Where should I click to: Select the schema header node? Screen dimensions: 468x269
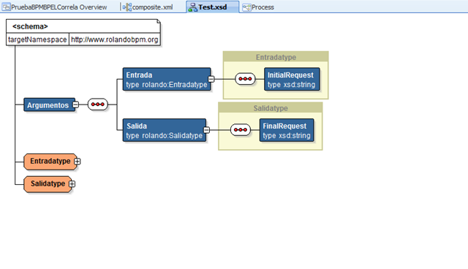coord(83,26)
